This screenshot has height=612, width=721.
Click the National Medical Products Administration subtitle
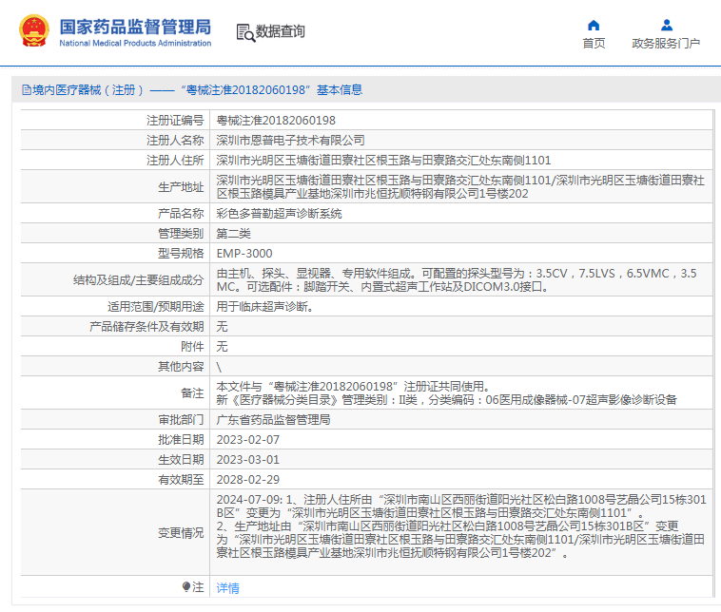coord(135,44)
